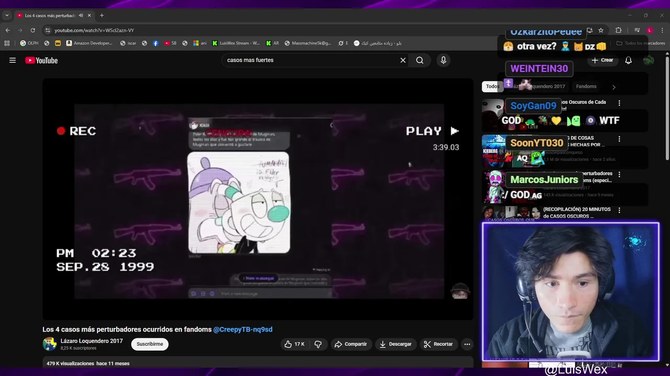
Task: Click the Crear create button
Action: (602, 60)
